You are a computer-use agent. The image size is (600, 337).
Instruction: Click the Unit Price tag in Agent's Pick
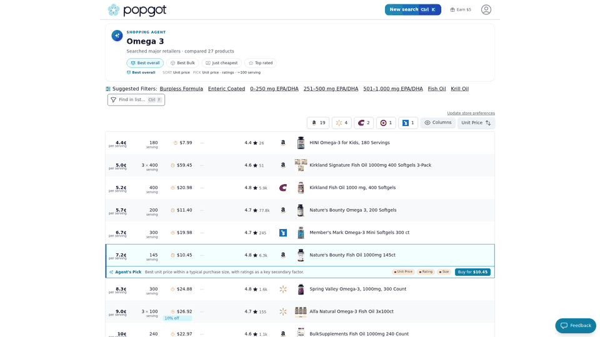[403, 271]
